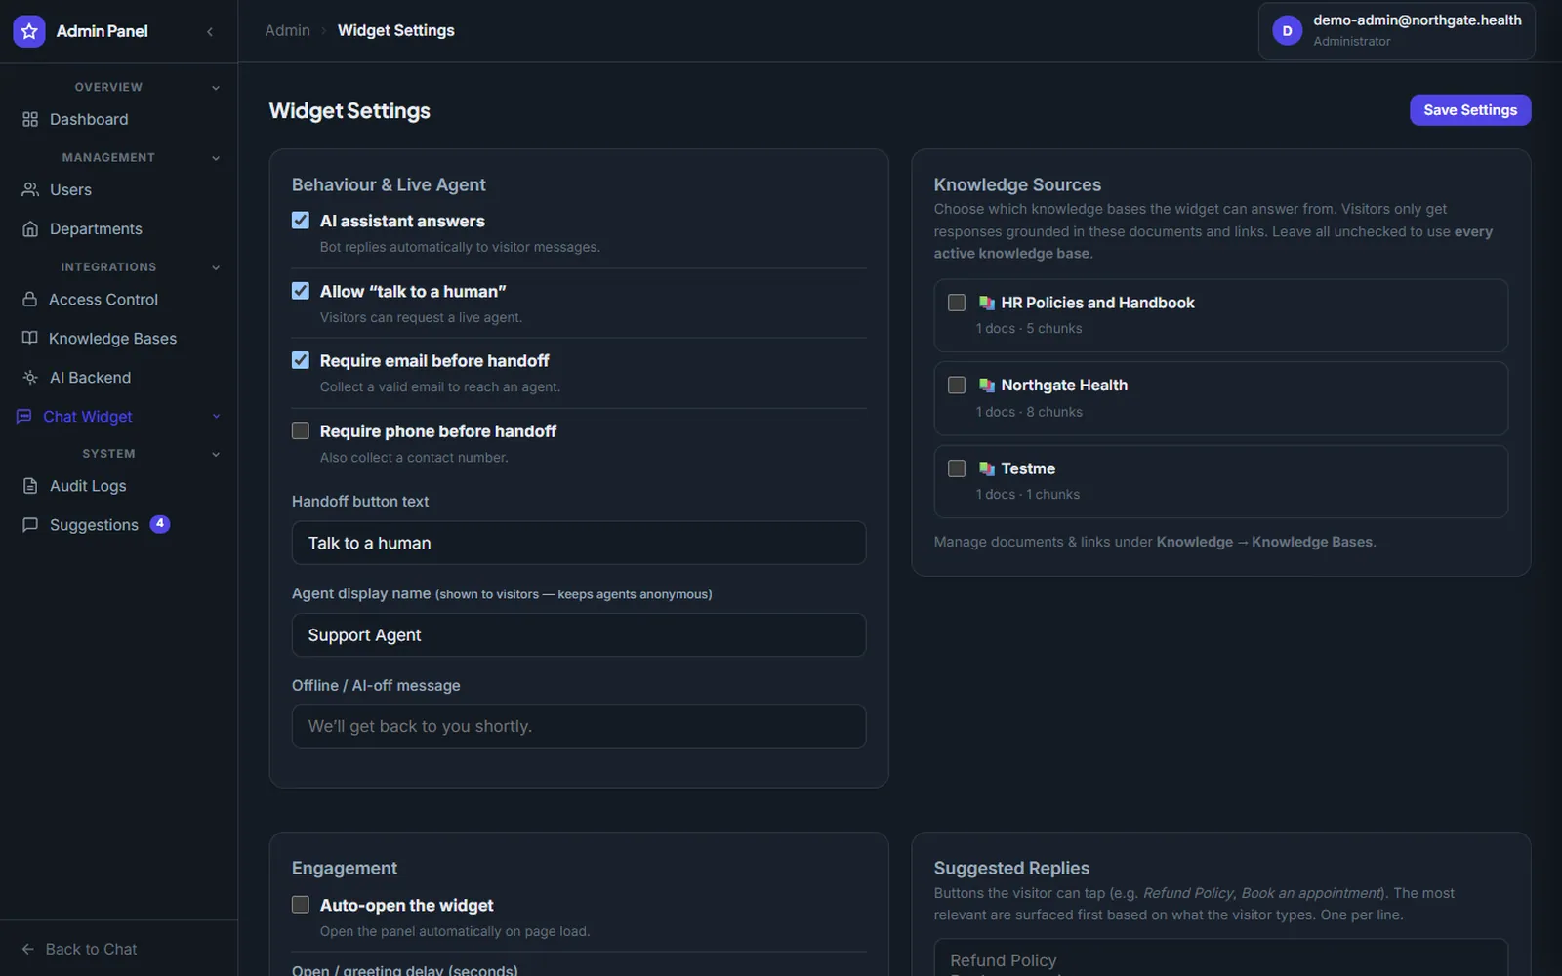Click the Knowledge Bases book icon
This screenshot has width=1562, height=976.
[30, 338]
